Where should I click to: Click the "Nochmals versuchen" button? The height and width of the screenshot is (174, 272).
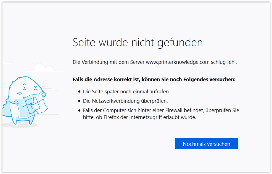click(206, 144)
